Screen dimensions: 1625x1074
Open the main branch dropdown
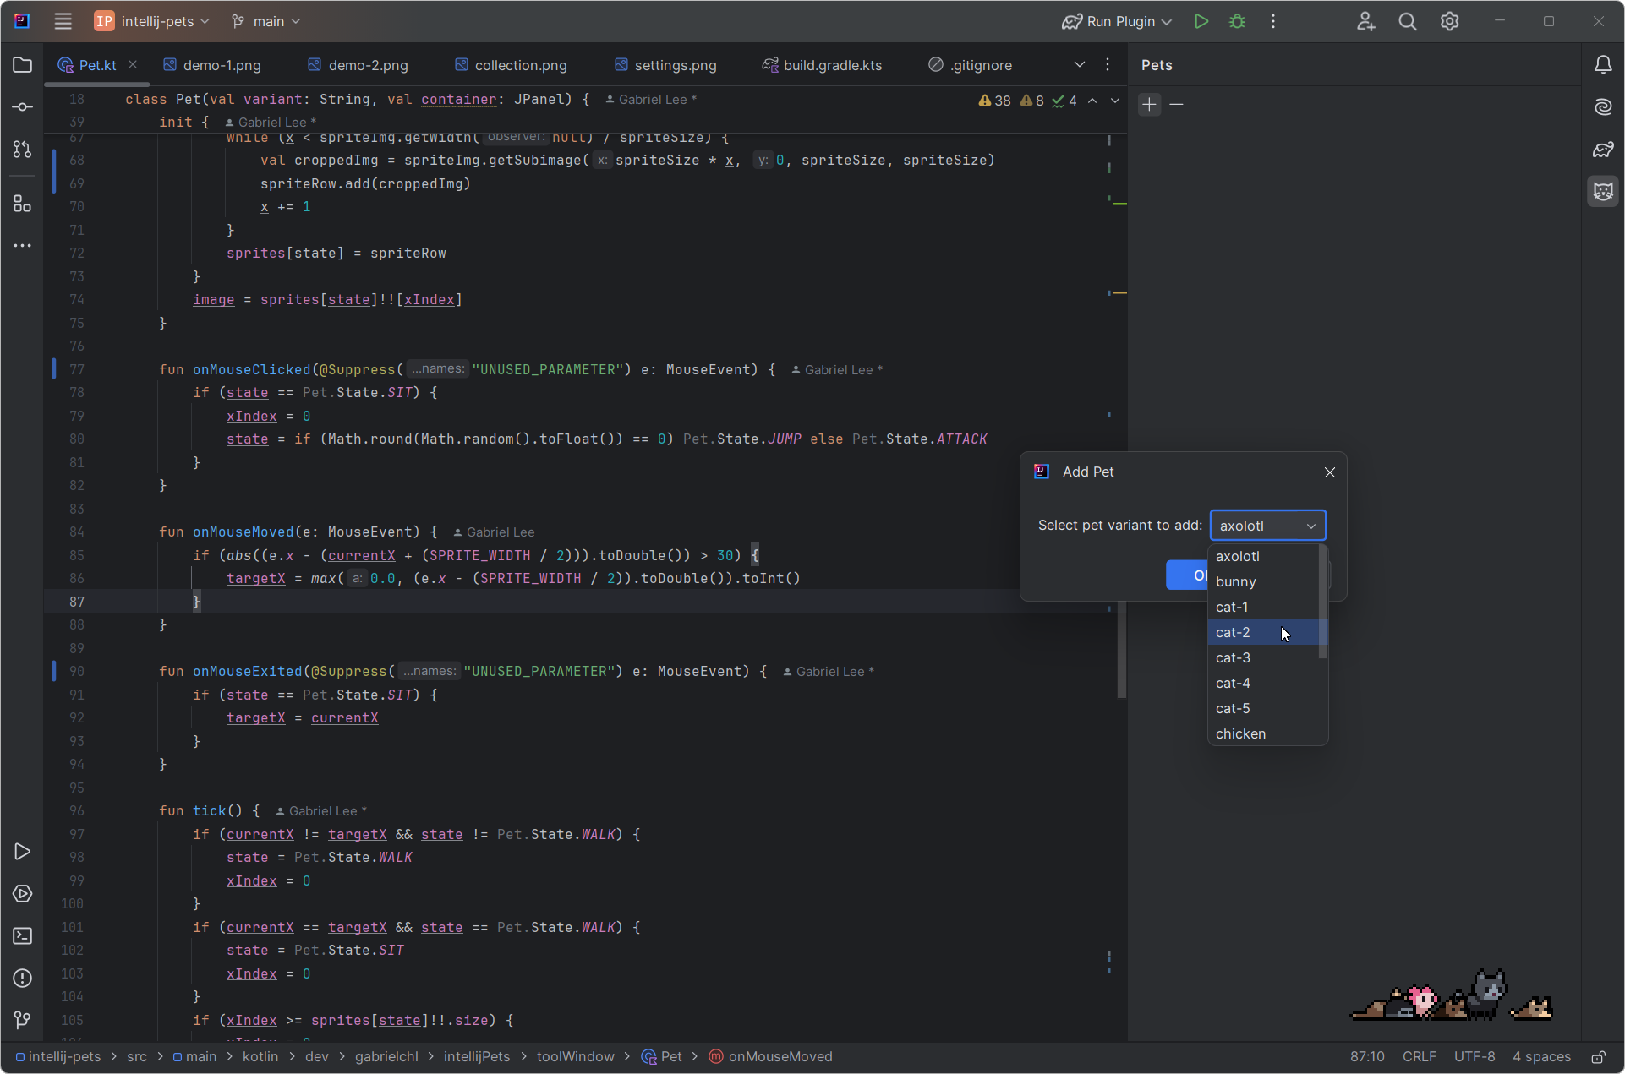tap(267, 21)
